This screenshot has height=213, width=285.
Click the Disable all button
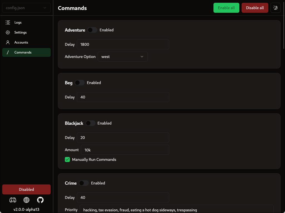(x=255, y=8)
